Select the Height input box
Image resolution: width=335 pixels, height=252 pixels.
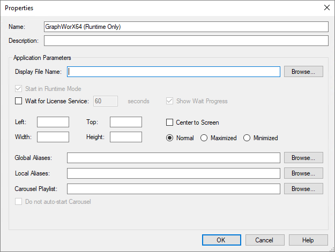126,137
